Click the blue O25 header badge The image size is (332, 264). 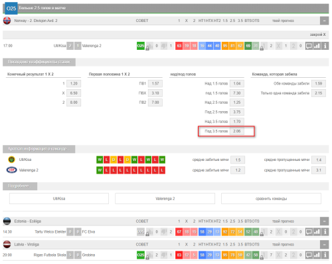click(x=11, y=9)
